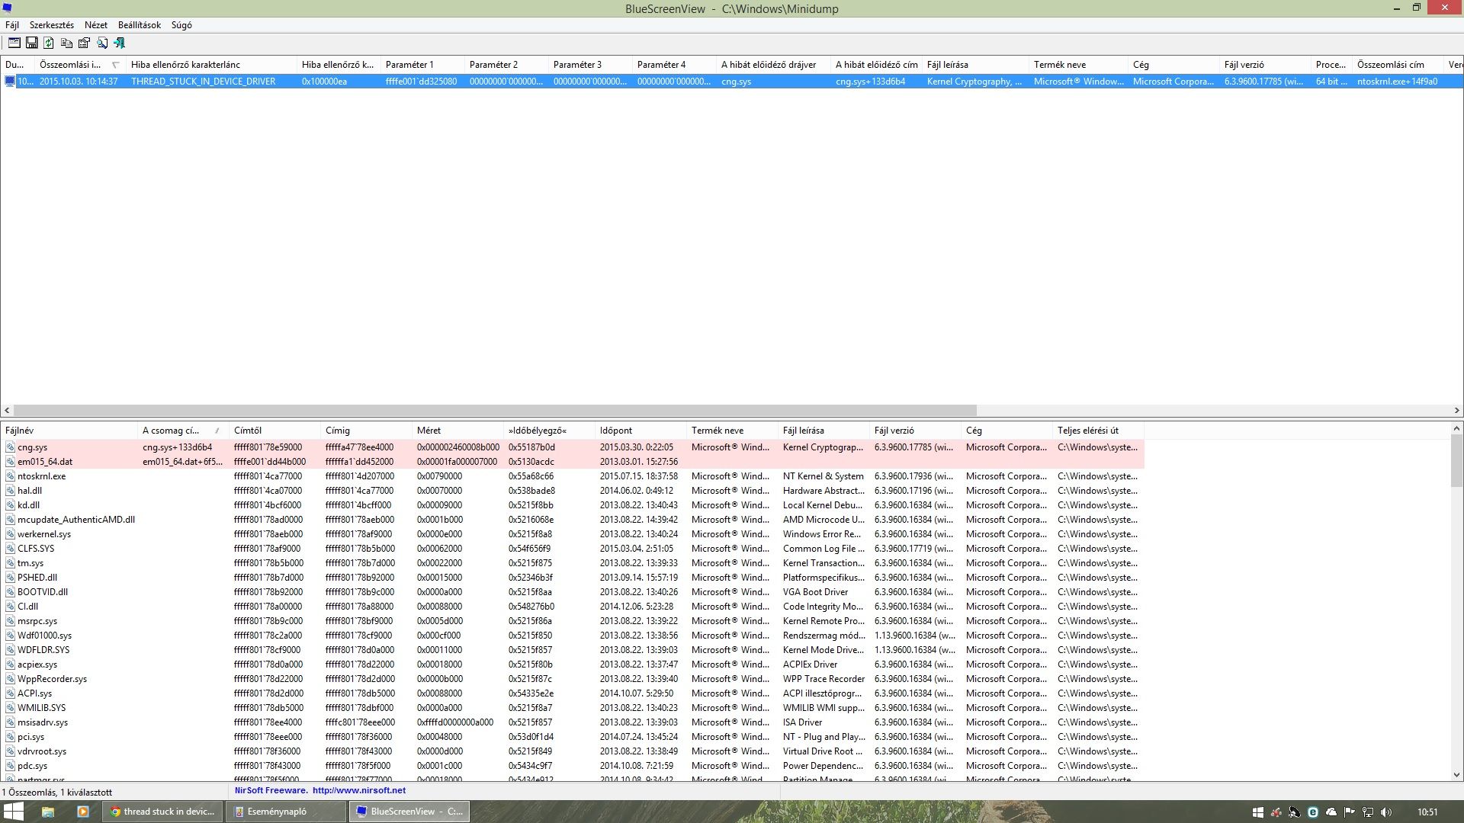Select THREAD_STUCK_IN_DEVICE_DRIVER crash entry

[x=732, y=82]
